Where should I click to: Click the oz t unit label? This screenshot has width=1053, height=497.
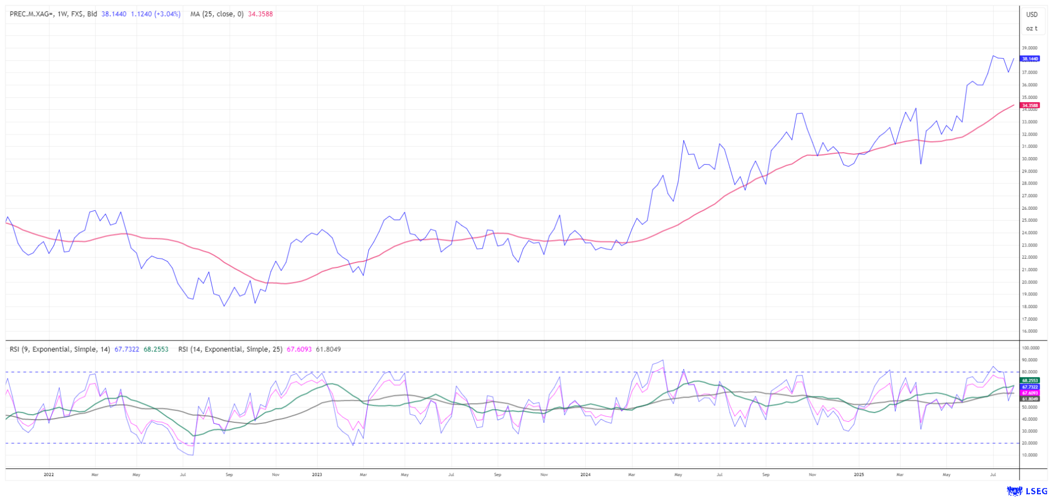tap(1032, 29)
